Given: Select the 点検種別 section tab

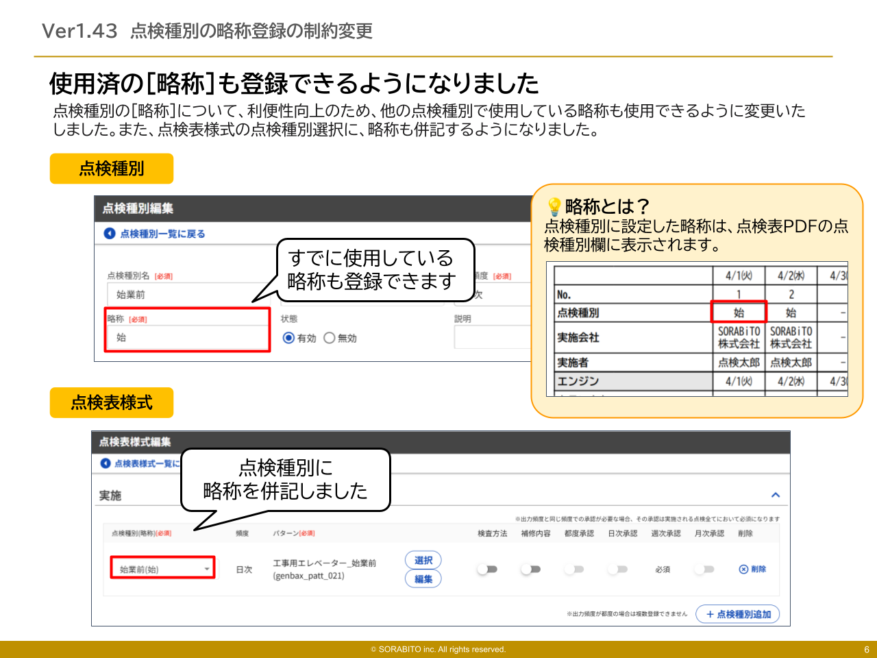Looking at the screenshot, I should click(111, 169).
